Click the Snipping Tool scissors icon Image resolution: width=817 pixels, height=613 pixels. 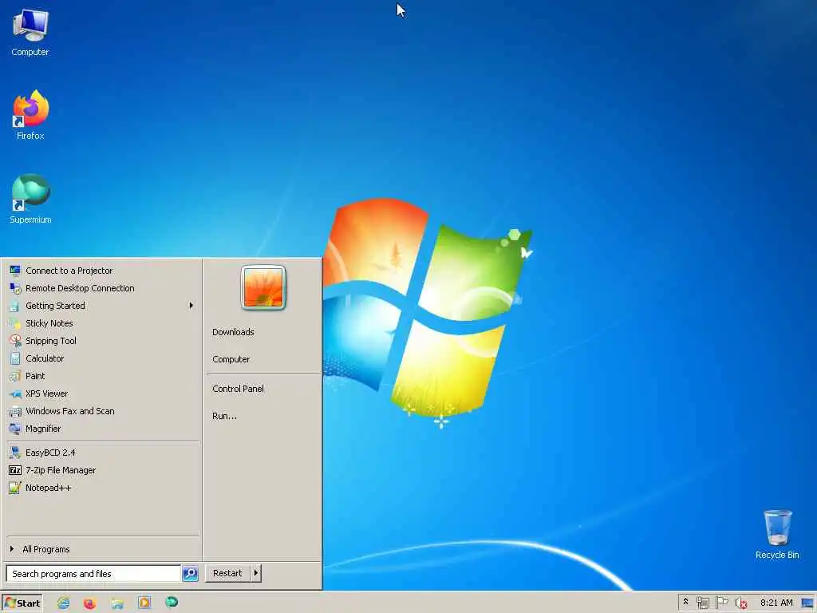[x=14, y=341]
